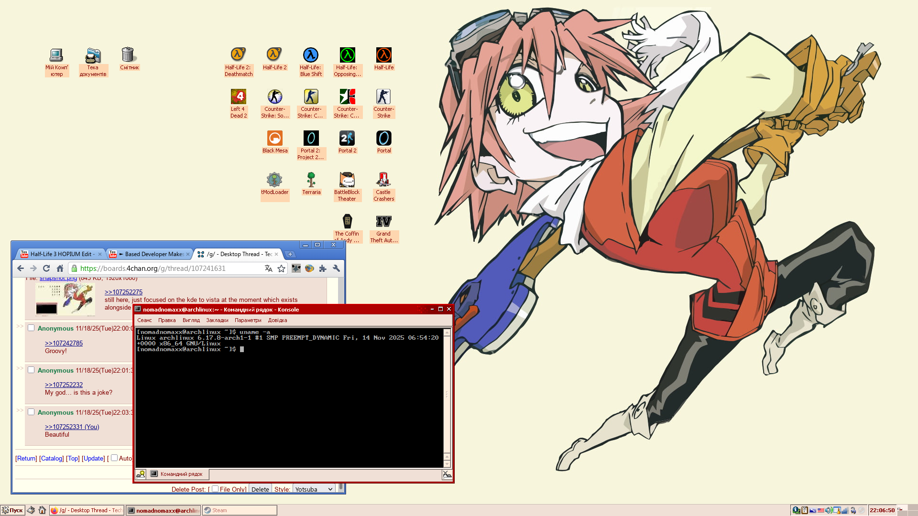Open Castle Crashers desktop icon
This screenshot has width=918, height=516.
pos(383,180)
